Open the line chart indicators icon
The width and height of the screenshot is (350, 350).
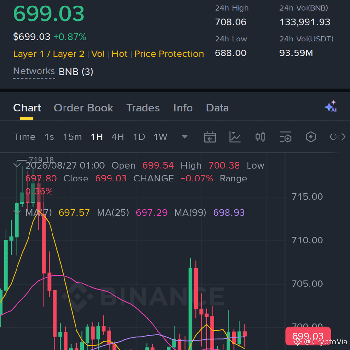[235, 137]
